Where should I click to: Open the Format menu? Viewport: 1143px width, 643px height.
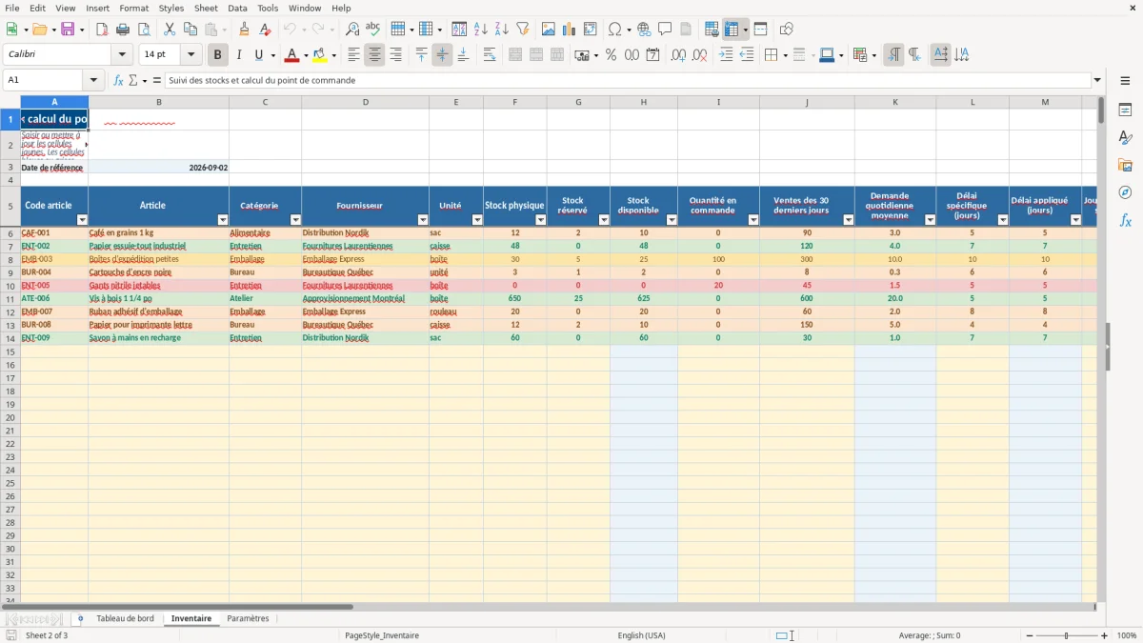point(133,8)
